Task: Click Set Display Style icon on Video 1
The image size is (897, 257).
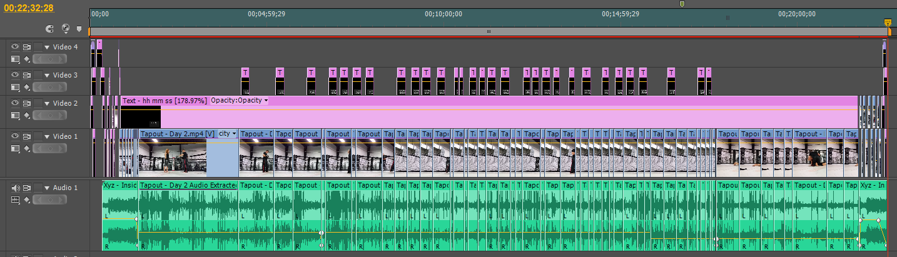Action: [16, 148]
